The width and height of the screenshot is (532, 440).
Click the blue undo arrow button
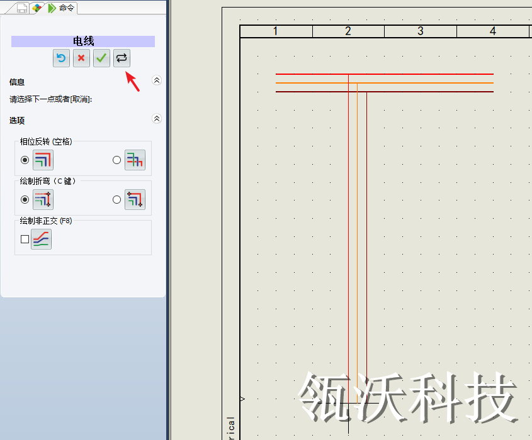[x=61, y=58]
